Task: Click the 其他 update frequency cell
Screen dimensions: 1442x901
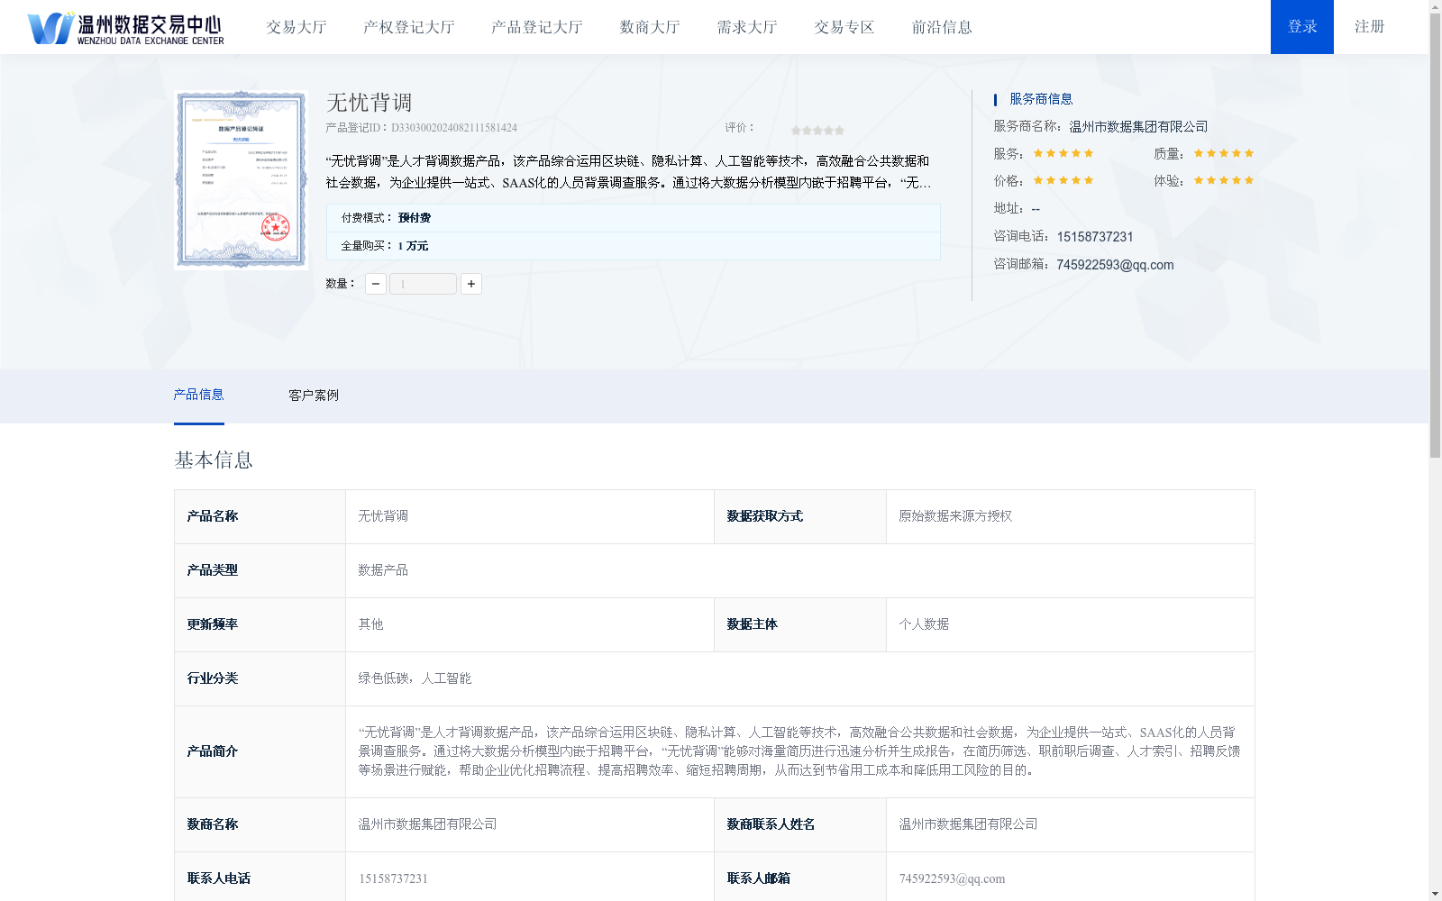Action: coord(530,624)
